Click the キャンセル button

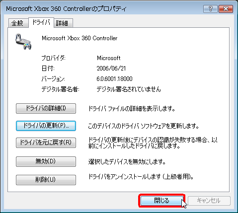(x=209, y=201)
